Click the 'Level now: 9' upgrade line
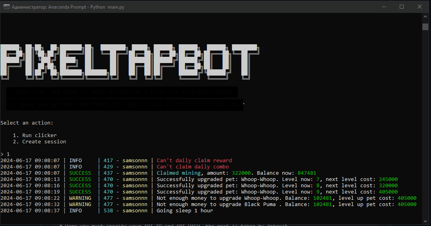431x226 pixels. coord(277,192)
